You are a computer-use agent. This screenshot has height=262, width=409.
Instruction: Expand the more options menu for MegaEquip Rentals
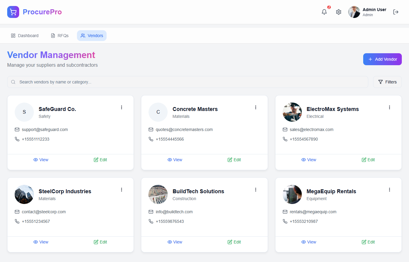pos(390,190)
